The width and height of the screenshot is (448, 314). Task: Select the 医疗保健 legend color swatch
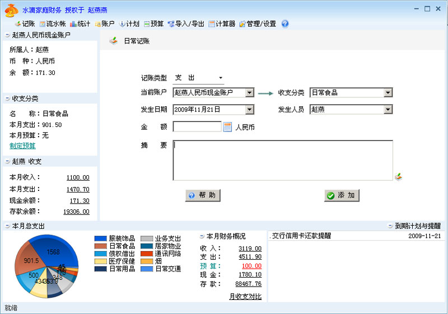click(x=101, y=261)
